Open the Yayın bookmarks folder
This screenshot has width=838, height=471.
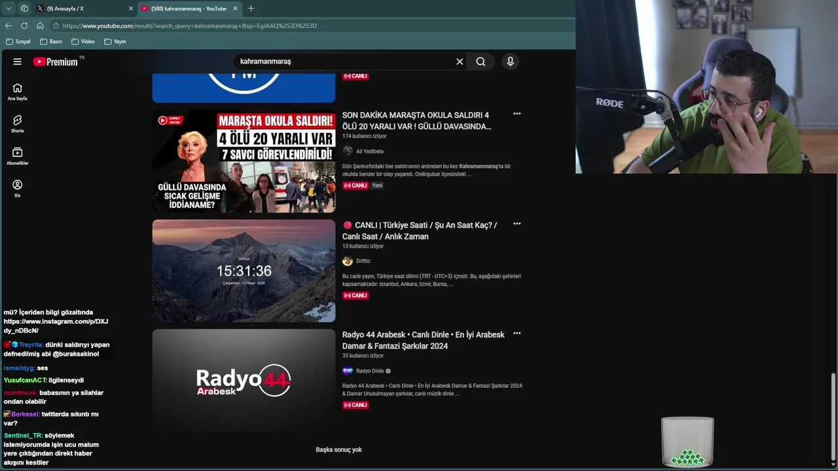coord(115,41)
